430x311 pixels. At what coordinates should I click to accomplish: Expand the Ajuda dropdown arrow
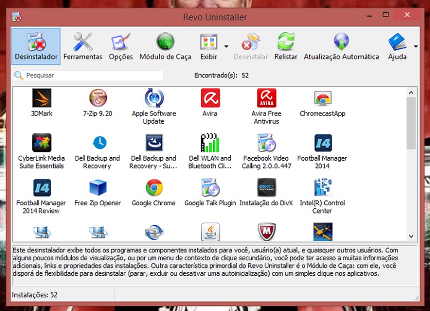click(x=416, y=46)
